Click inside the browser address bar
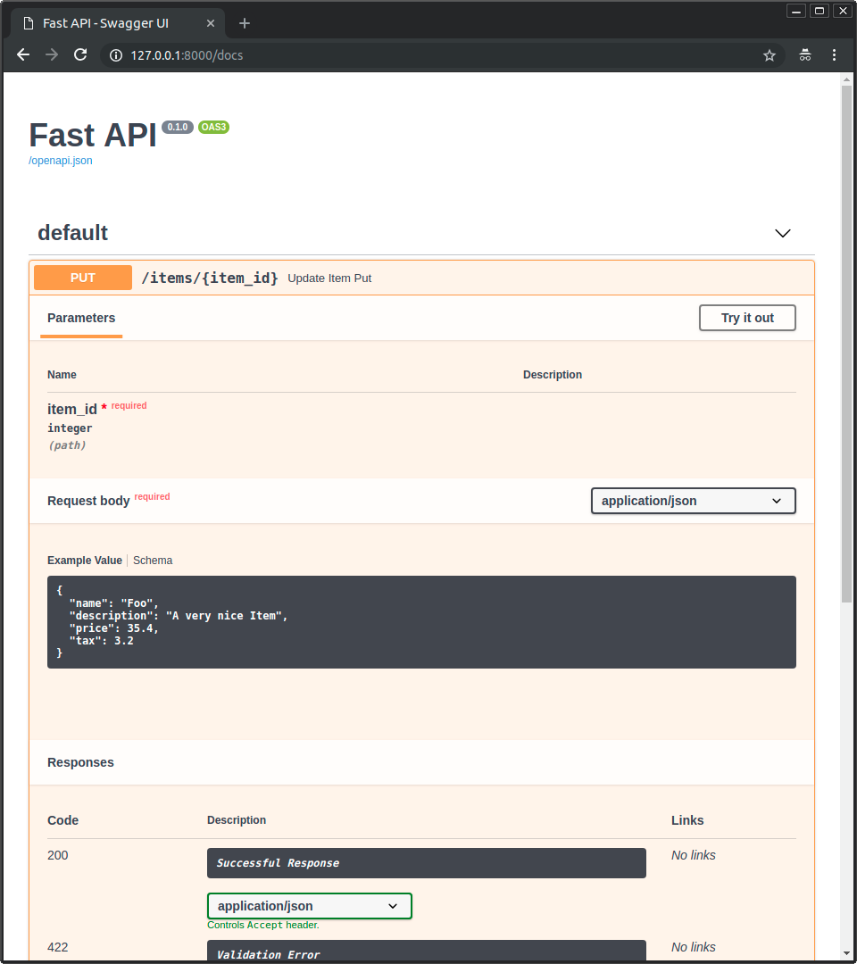The height and width of the screenshot is (964, 857). (x=357, y=54)
